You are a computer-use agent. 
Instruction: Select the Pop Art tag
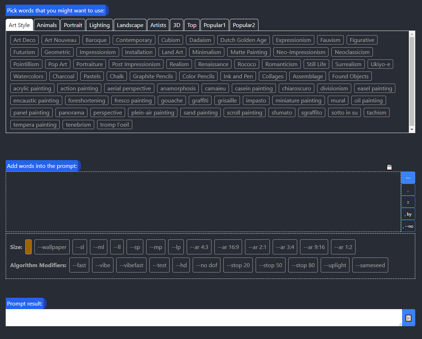58,64
